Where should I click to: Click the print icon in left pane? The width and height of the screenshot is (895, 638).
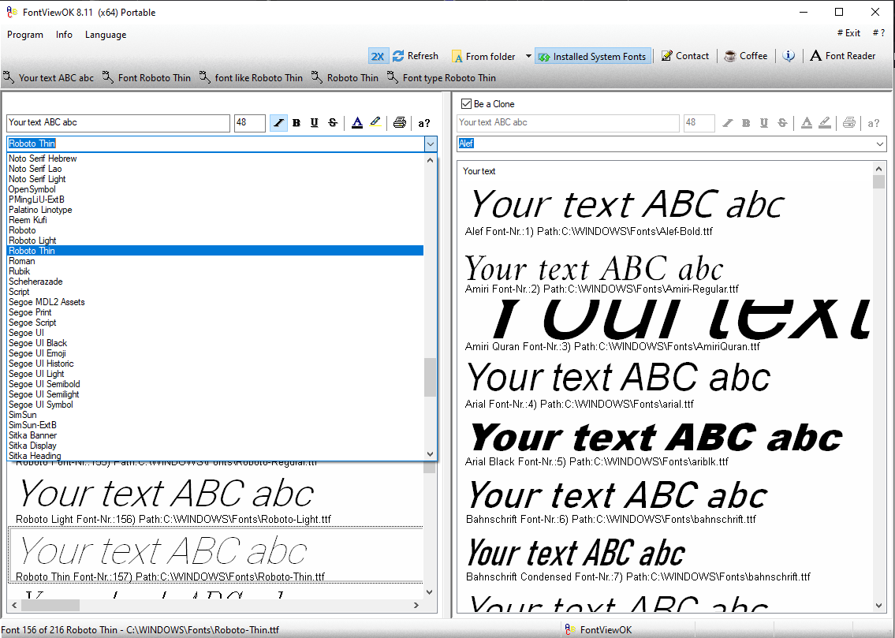click(x=400, y=123)
